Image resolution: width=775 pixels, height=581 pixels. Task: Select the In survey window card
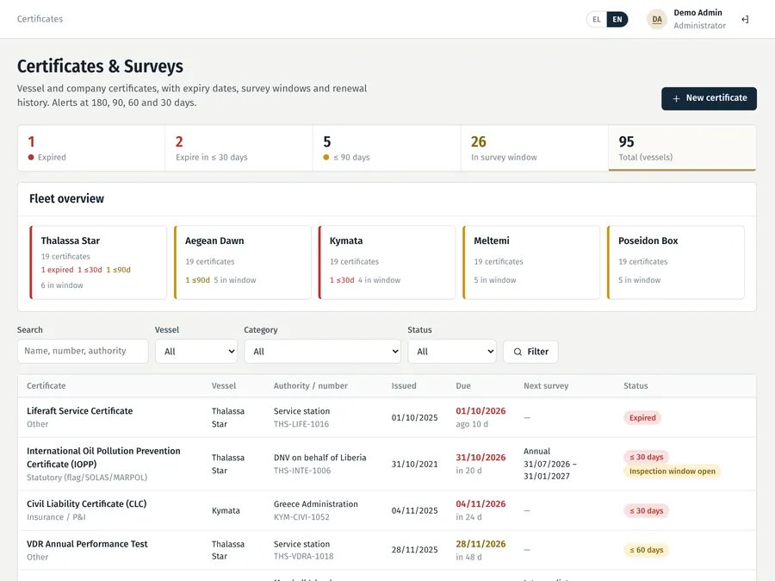[534, 148]
